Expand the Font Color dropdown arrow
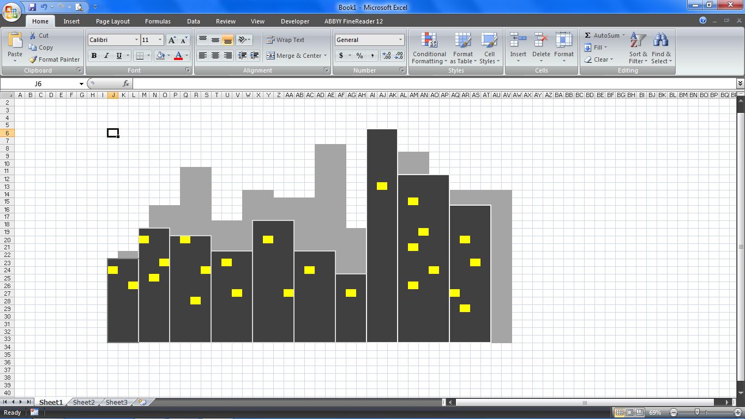Image resolution: width=745 pixels, height=419 pixels. pyautogui.click(x=187, y=56)
